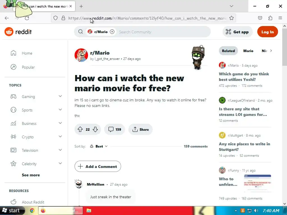Open MrHellion commenter profile

point(96,184)
